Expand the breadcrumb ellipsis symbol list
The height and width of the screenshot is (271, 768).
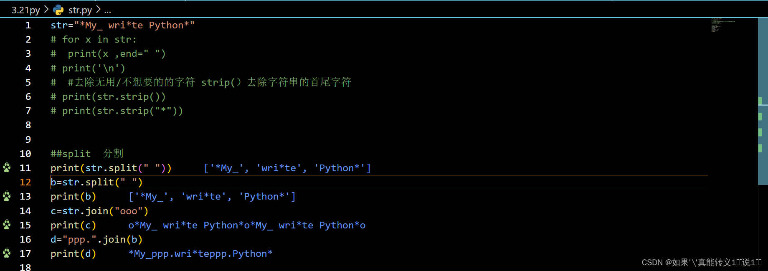pyautogui.click(x=108, y=10)
